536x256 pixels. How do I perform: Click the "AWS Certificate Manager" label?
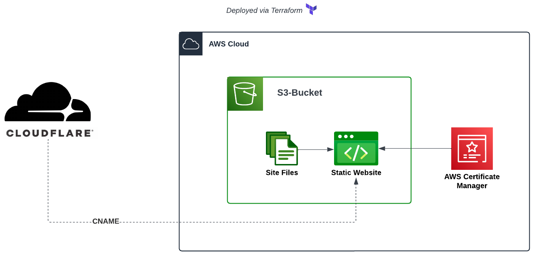point(472,181)
